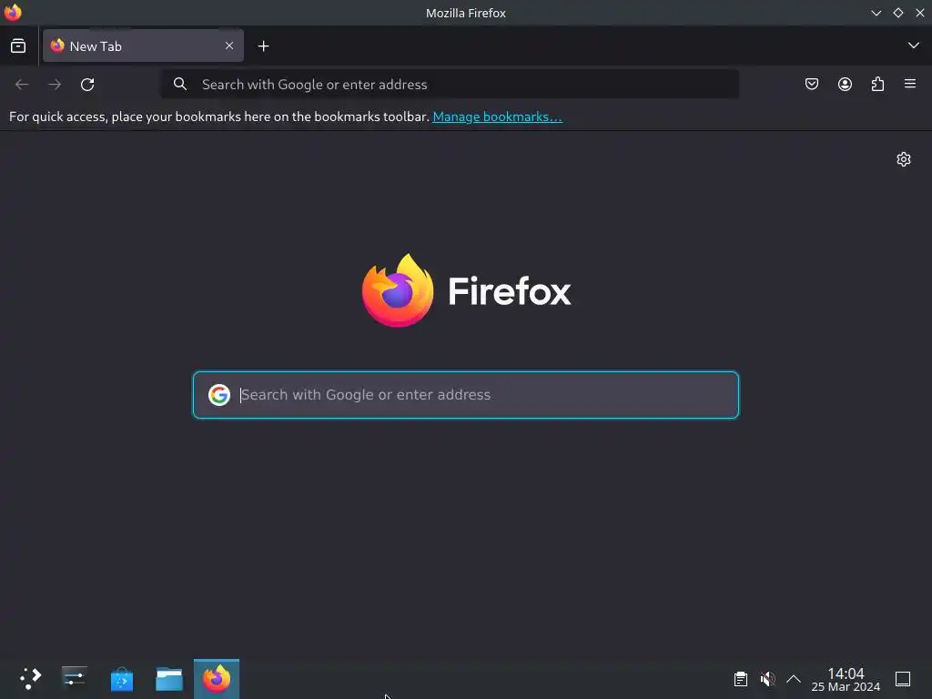932x699 pixels.
Task: Minimize the Firefox window
Action: coord(876,13)
